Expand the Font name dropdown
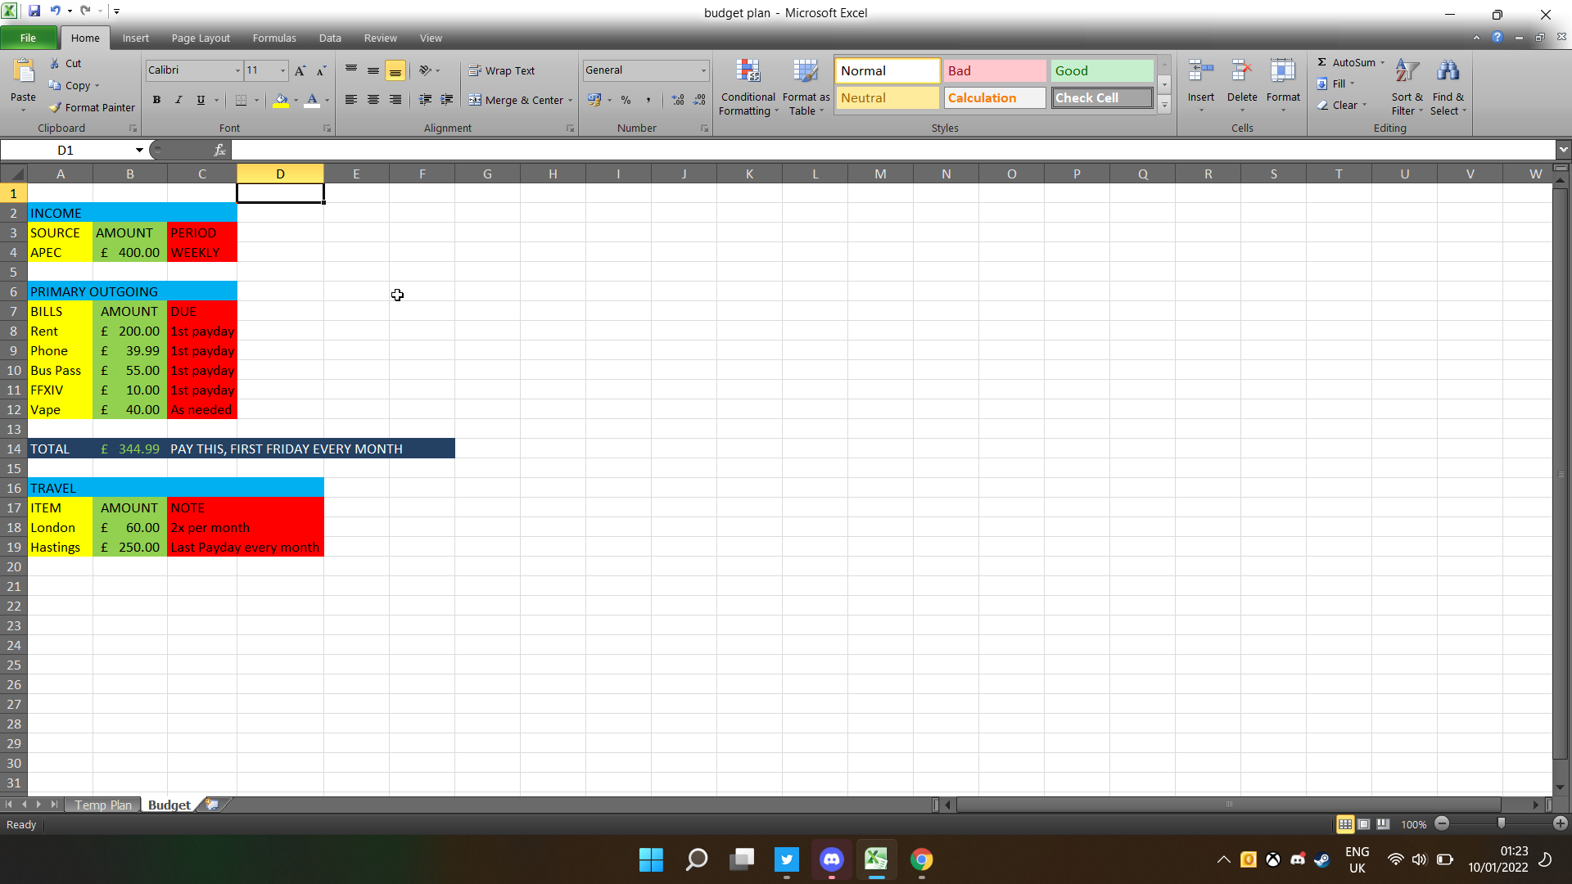 237,71
